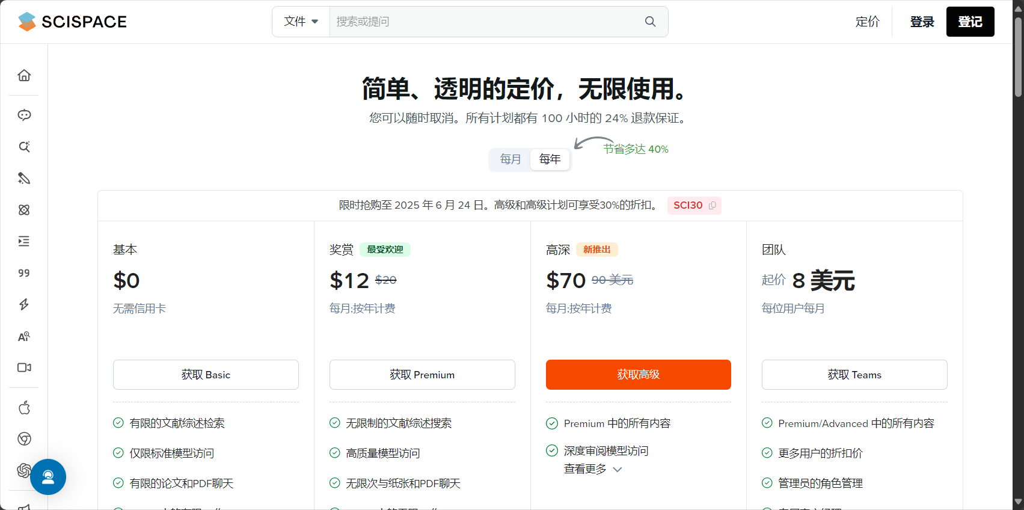
Task: Open the AI detector sidebar icon
Action: point(24,336)
